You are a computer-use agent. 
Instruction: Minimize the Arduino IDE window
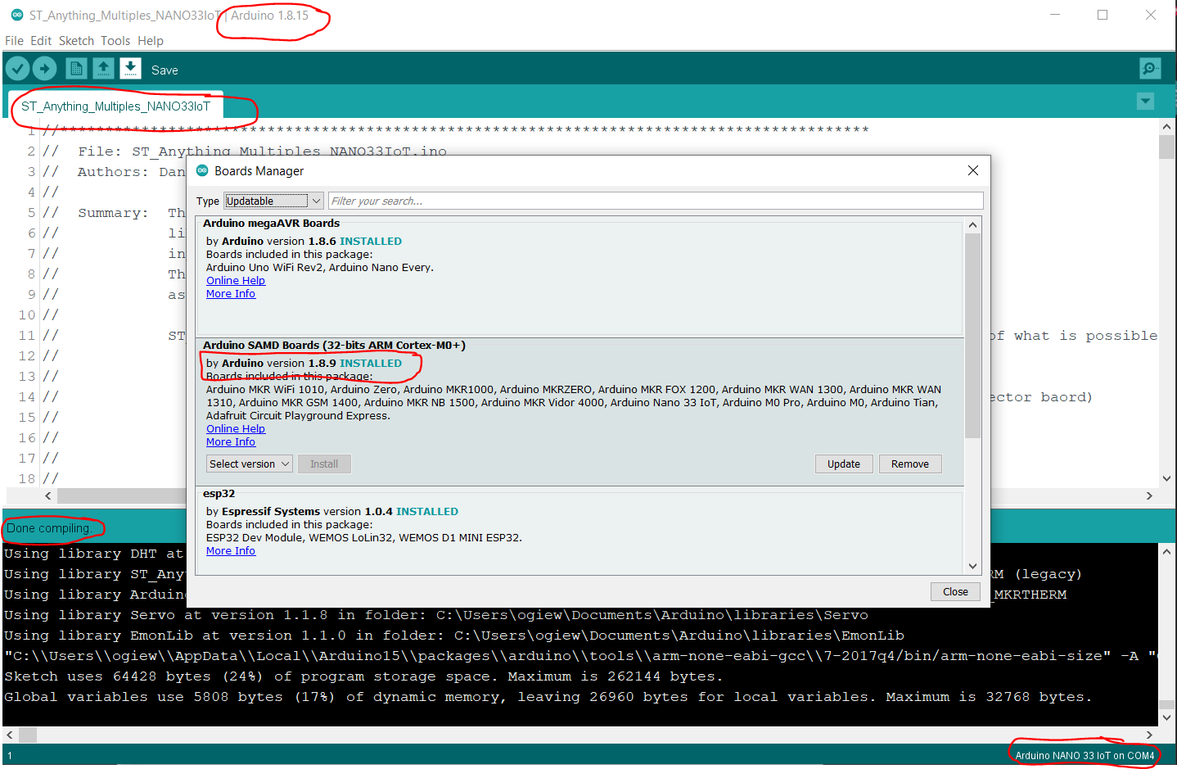[1055, 15]
